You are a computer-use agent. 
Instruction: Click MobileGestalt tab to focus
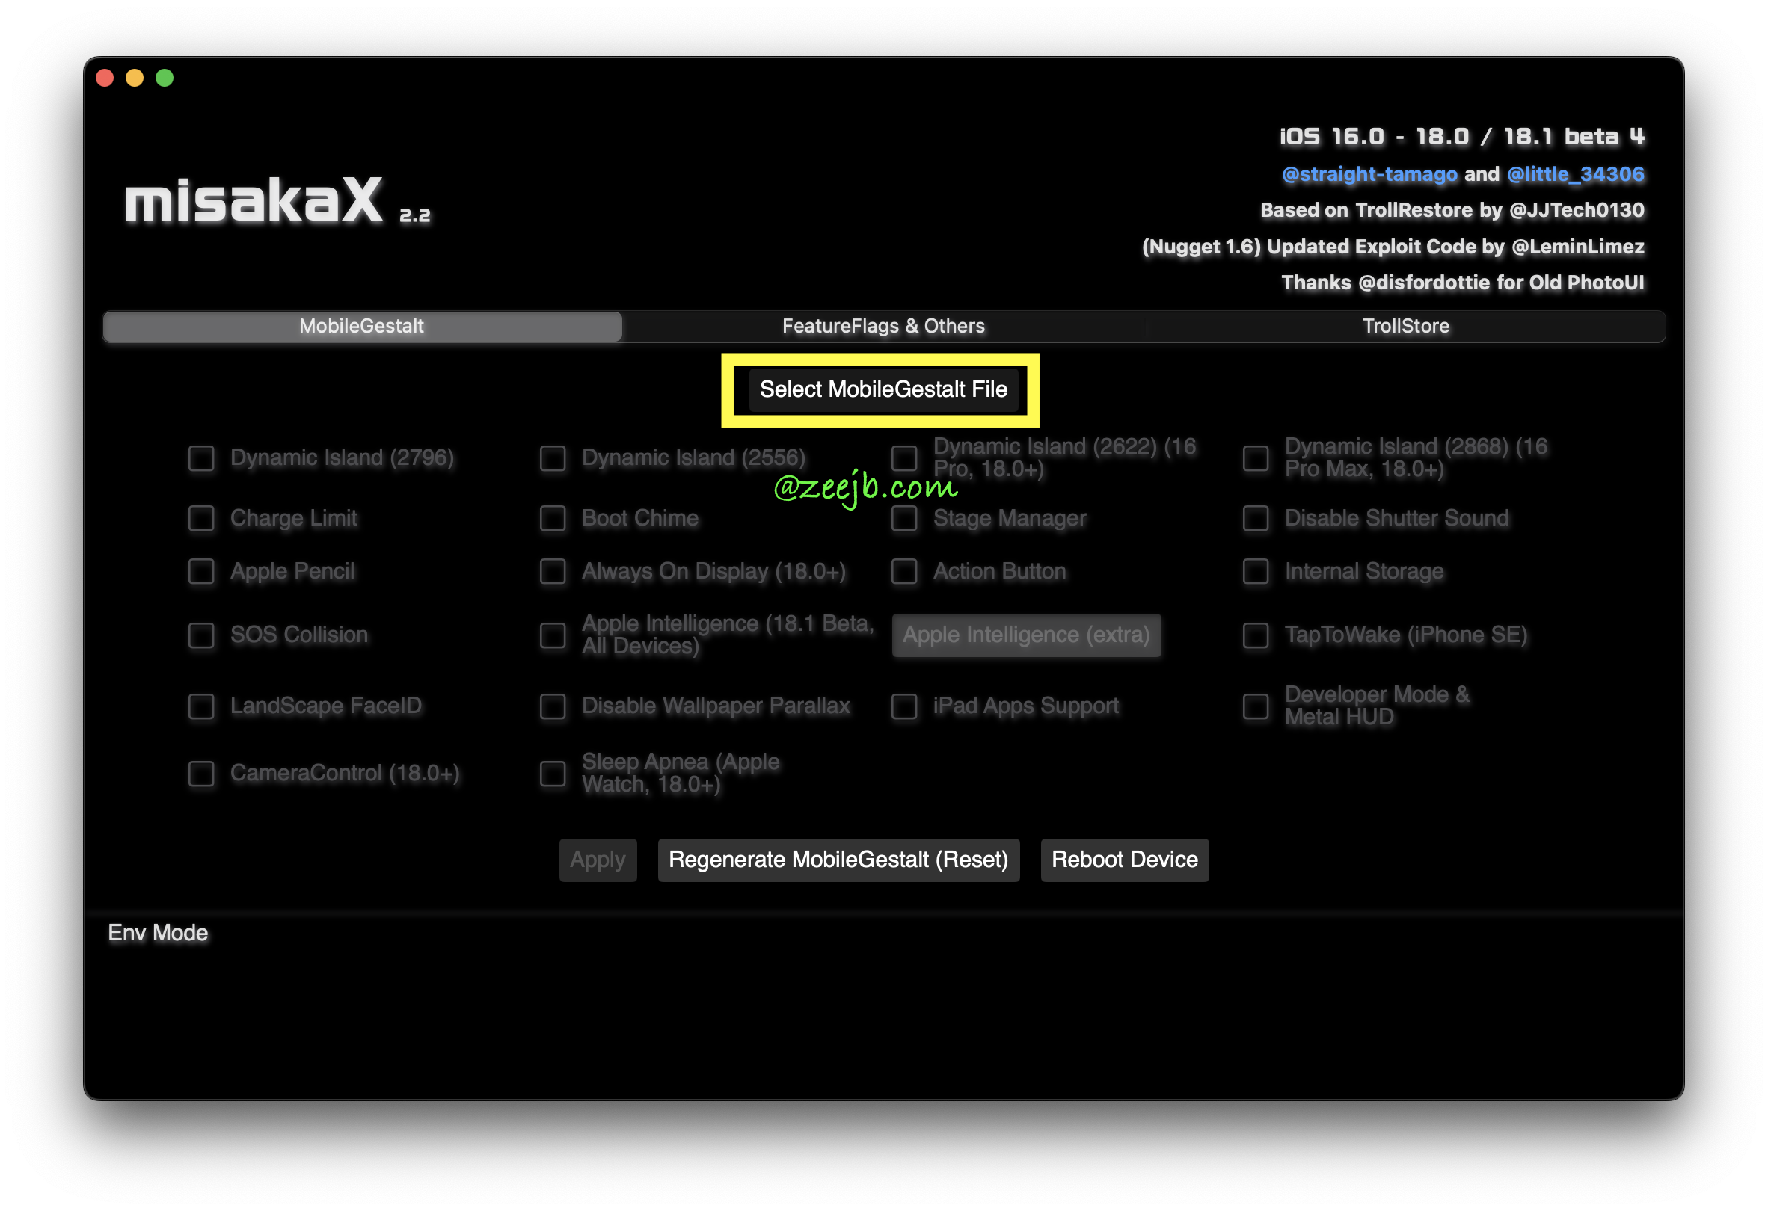click(363, 326)
